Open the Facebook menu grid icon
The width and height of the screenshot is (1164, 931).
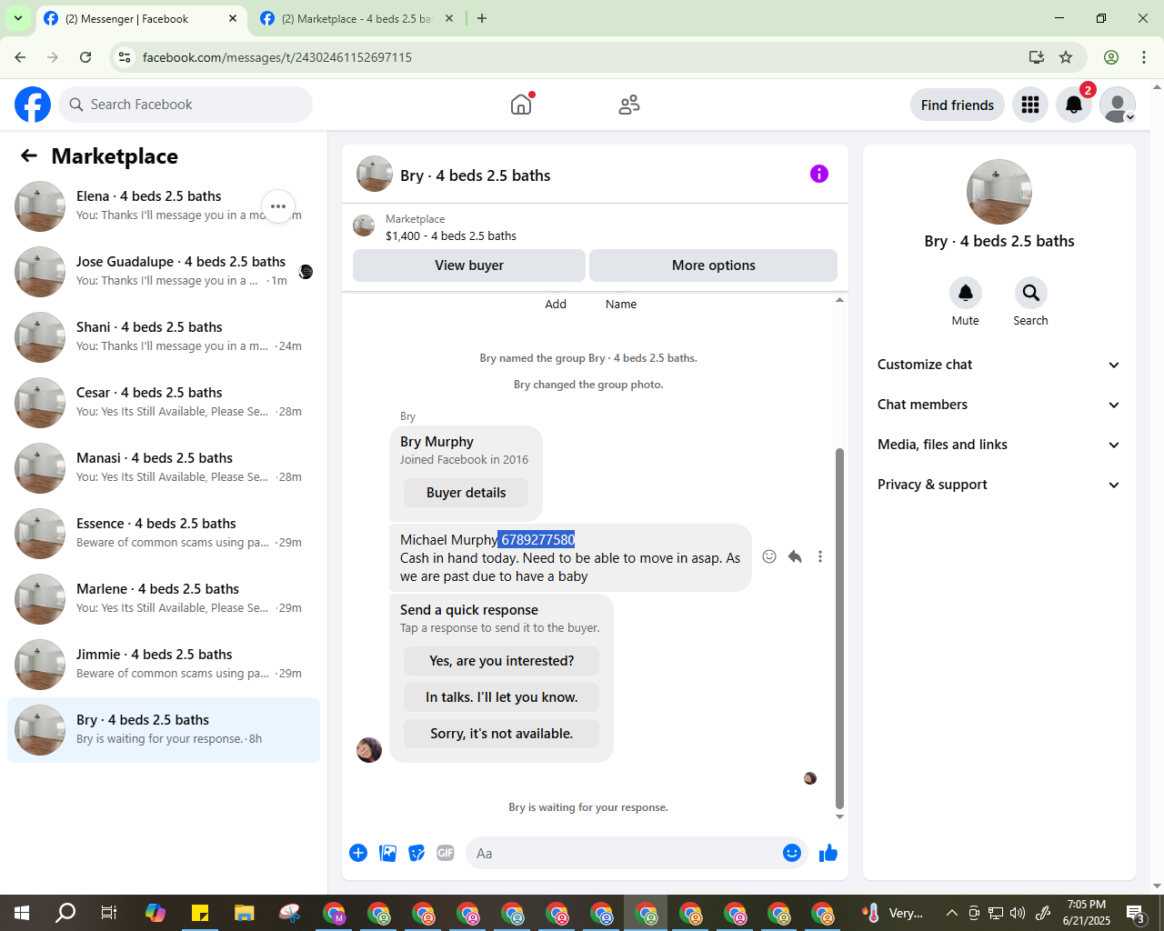point(1030,105)
